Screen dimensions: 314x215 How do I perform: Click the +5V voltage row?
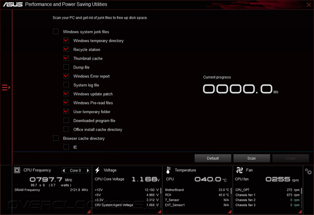pyautogui.click(x=126, y=195)
